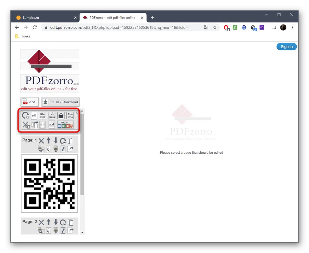The image size is (309, 253).
Task: Click the Add PDF button
Action: pyautogui.click(x=30, y=102)
